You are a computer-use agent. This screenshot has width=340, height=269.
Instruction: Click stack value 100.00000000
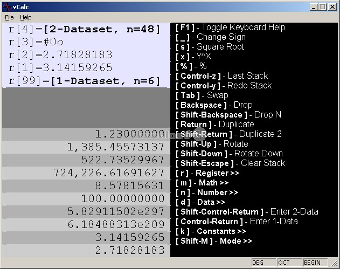pyautogui.click(x=86, y=199)
